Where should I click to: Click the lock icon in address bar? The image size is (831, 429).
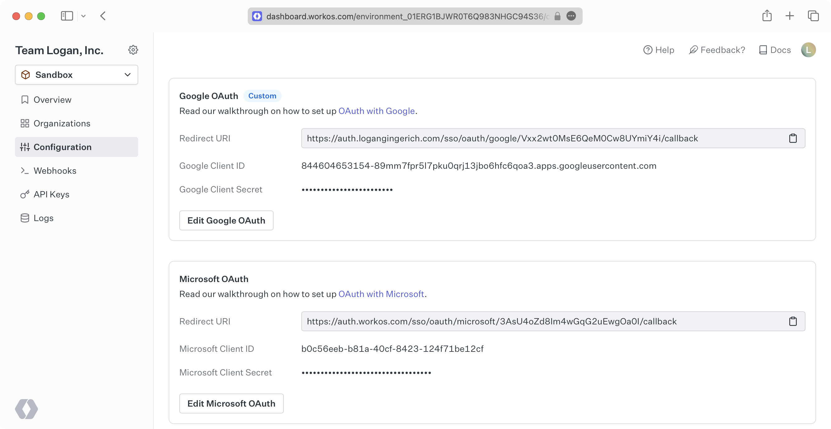coord(557,16)
